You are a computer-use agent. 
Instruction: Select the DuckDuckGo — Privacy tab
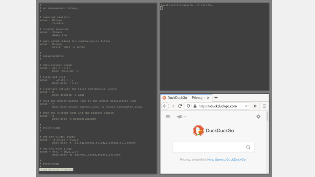[184, 98]
